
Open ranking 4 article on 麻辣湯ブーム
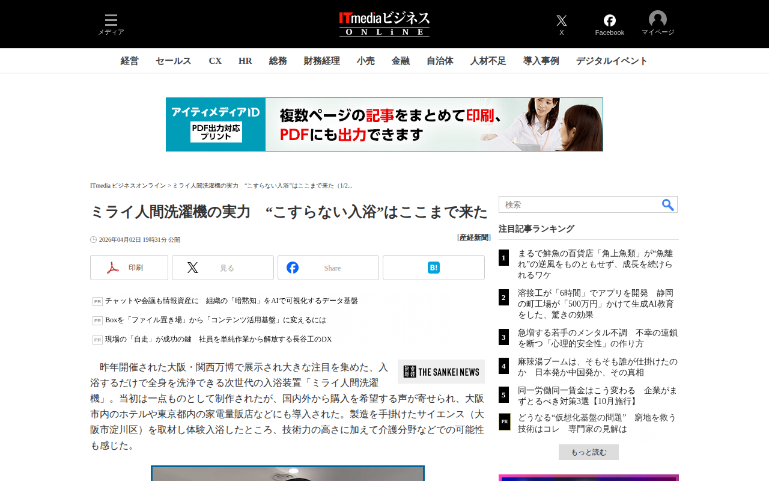click(x=598, y=366)
